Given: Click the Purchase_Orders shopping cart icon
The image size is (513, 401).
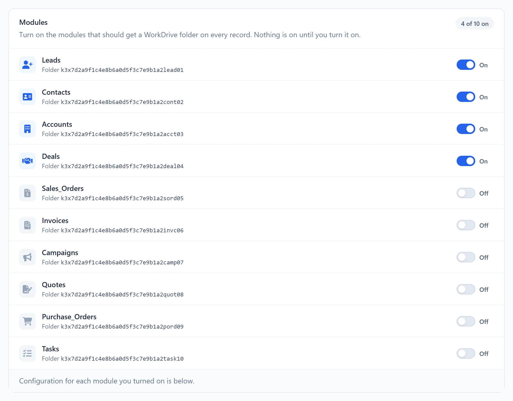Looking at the screenshot, I should (27, 321).
